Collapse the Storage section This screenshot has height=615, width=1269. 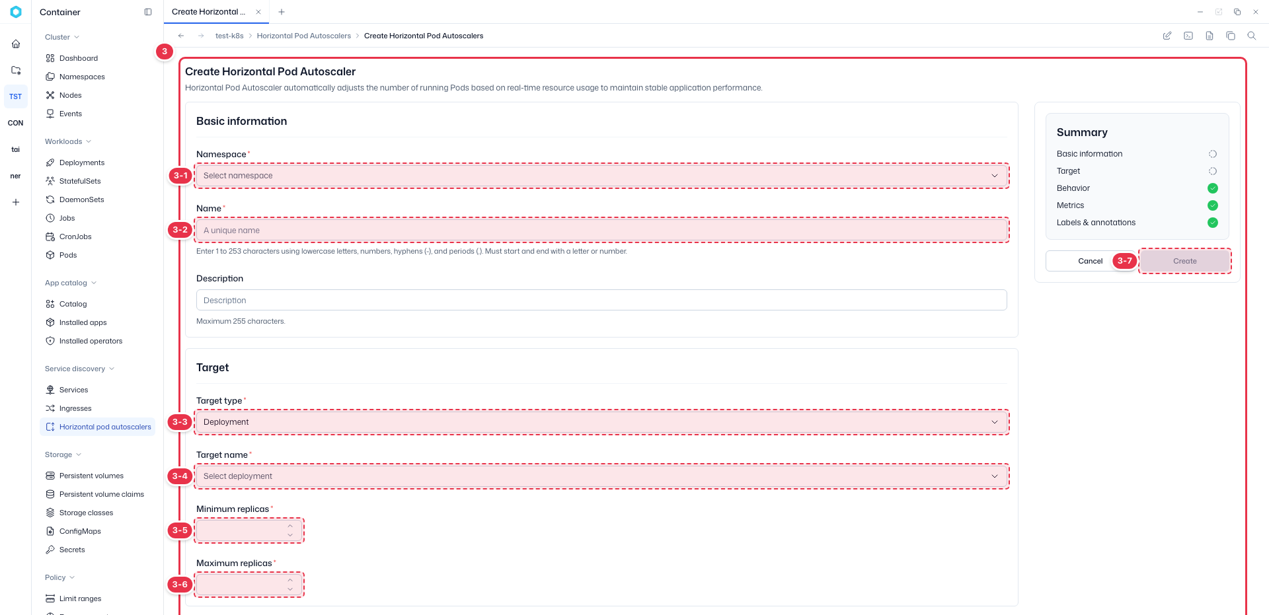point(63,454)
